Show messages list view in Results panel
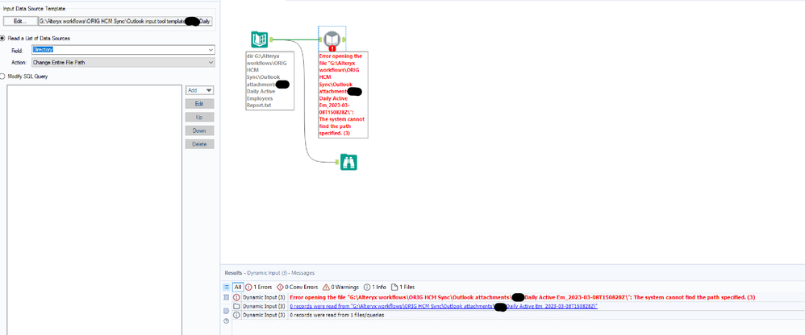 click(226, 287)
